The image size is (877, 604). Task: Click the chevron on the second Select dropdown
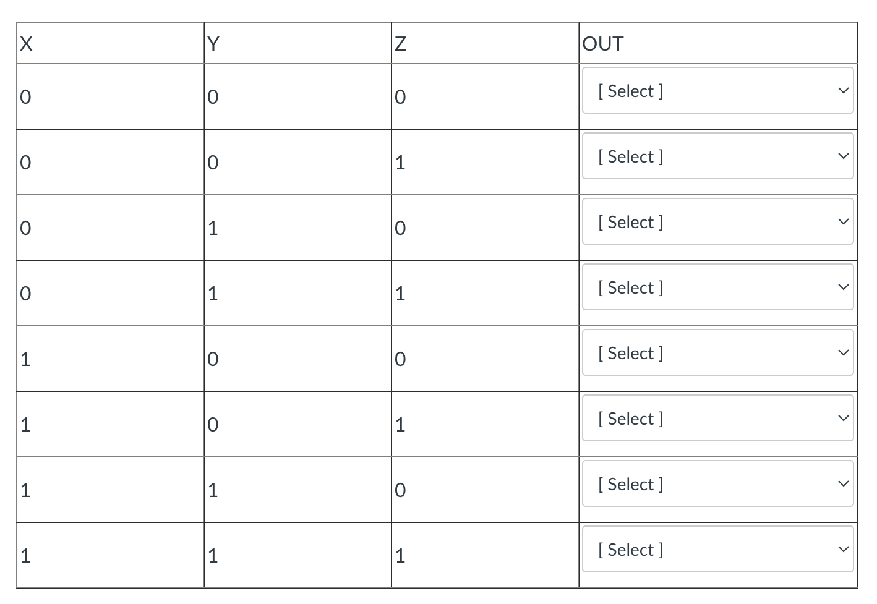[844, 156]
